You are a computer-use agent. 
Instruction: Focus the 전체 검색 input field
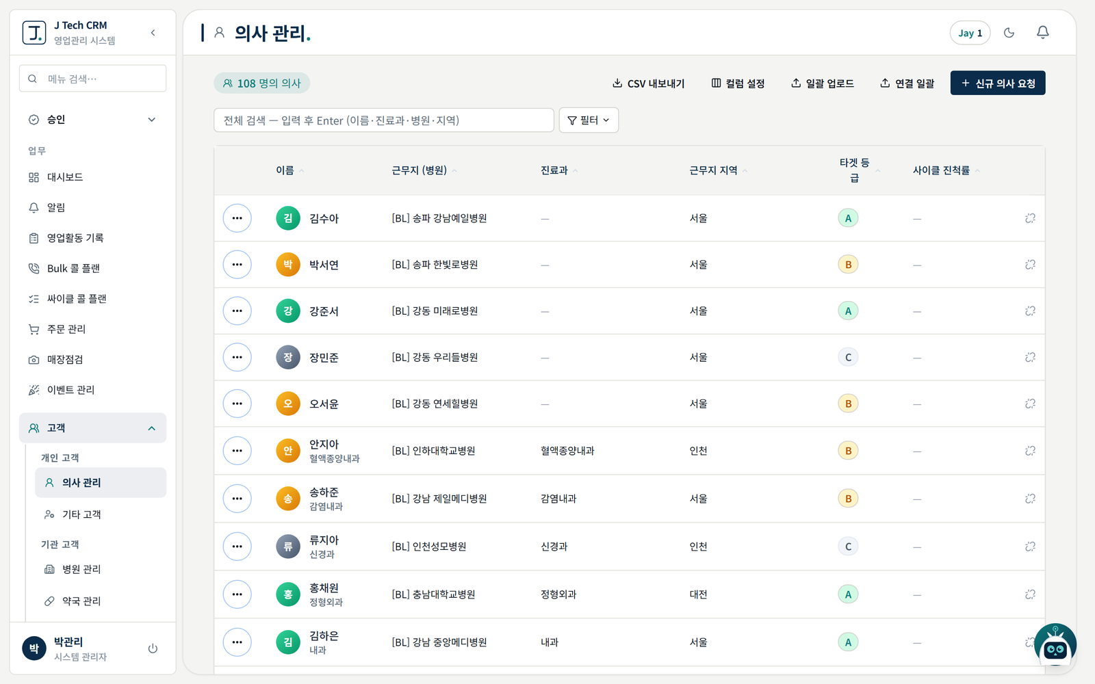pyautogui.click(x=384, y=120)
